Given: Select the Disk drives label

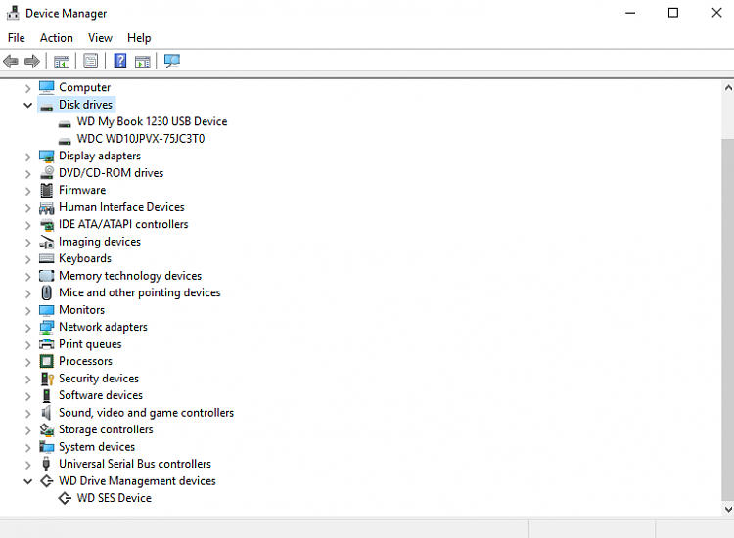Looking at the screenshot, I should (x=86, y=105).
